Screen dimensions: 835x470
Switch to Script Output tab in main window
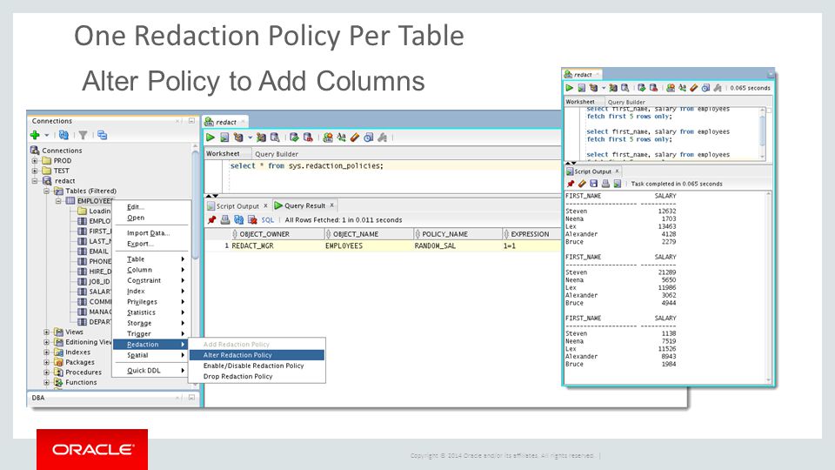tap(237, 205)
